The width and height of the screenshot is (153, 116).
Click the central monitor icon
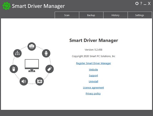coord(32,66)
